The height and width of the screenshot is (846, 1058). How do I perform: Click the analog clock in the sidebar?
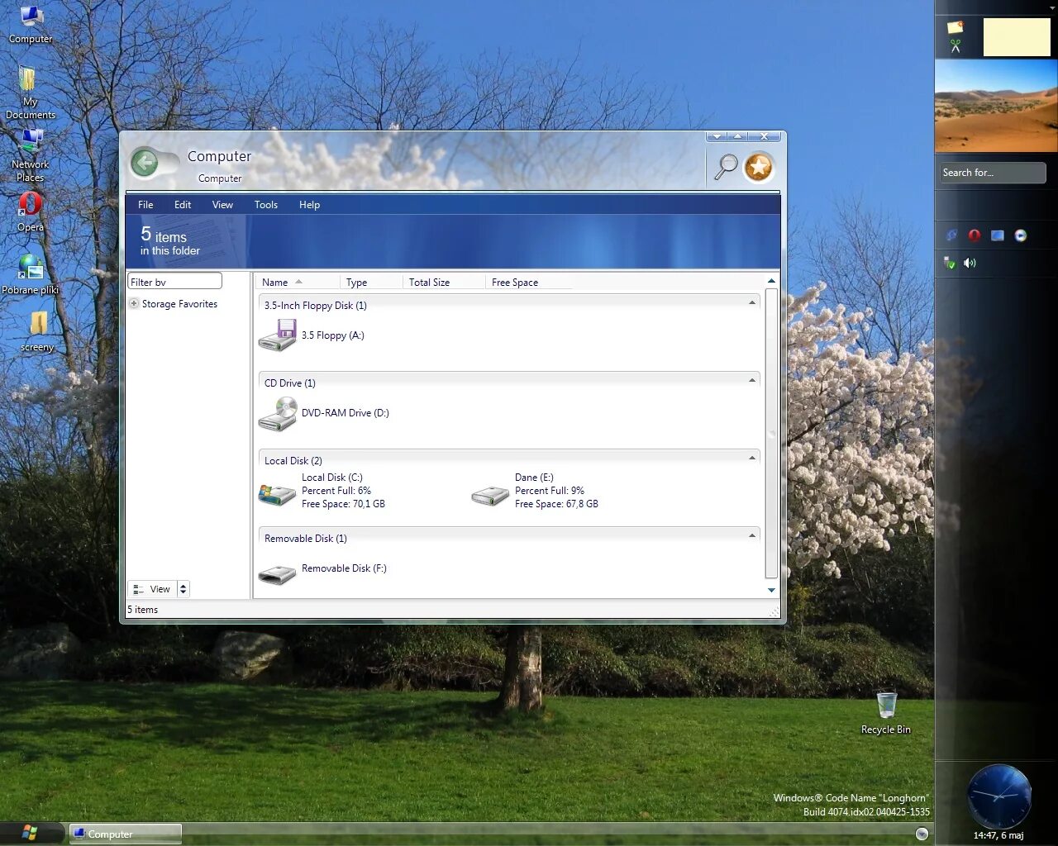coord(999,796)
